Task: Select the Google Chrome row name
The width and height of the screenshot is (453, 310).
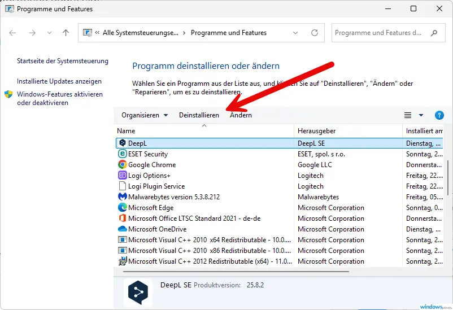Action: (x=152, y=165)
